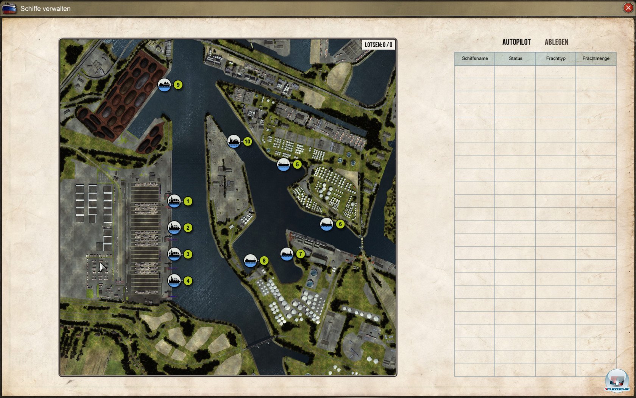Select the first empty ship table row

[535, 72]
